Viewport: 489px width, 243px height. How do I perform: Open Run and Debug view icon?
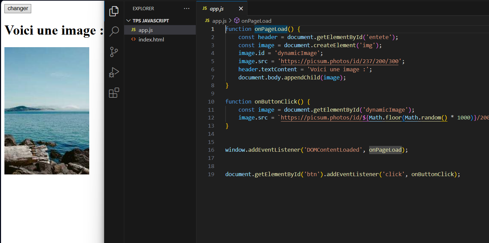[x=114, y=72]
